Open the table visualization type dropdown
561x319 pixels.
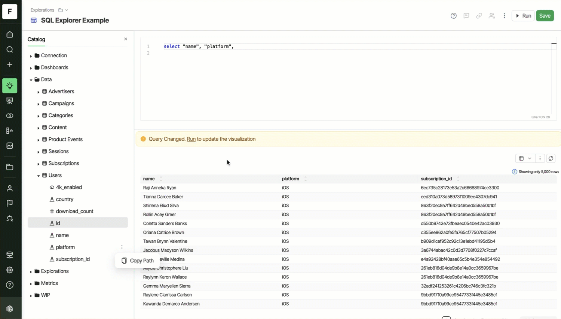click(525, 158)
